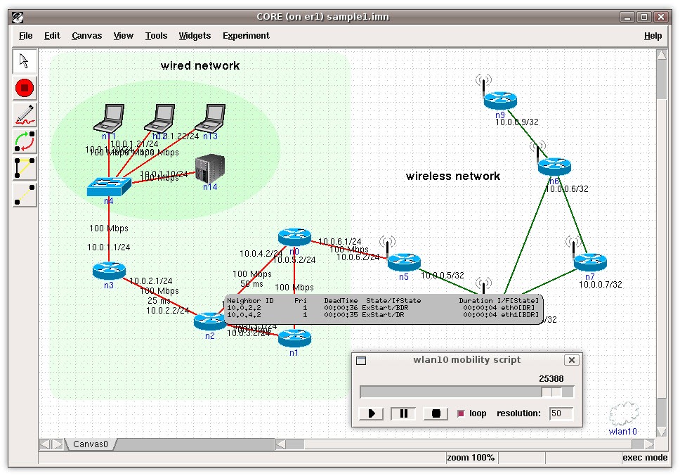Select the yellow-line run tool

25,168
